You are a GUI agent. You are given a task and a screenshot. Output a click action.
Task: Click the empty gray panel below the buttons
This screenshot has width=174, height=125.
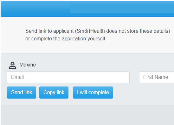tap(87, 115)
